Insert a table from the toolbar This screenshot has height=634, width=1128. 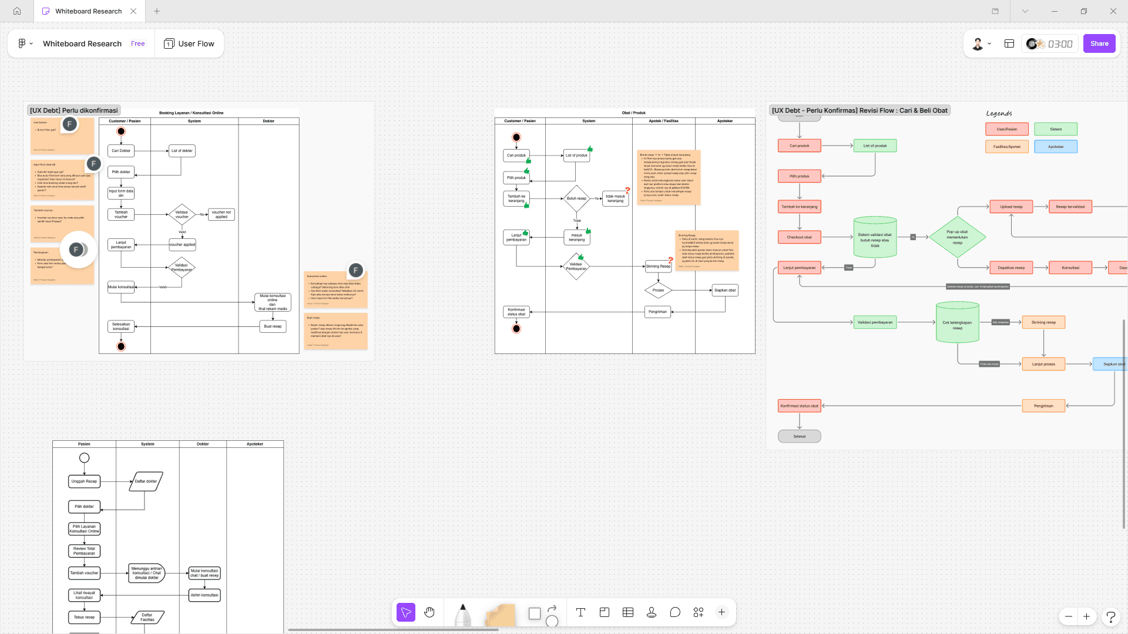pyautogui.click(x=628, y=612)
